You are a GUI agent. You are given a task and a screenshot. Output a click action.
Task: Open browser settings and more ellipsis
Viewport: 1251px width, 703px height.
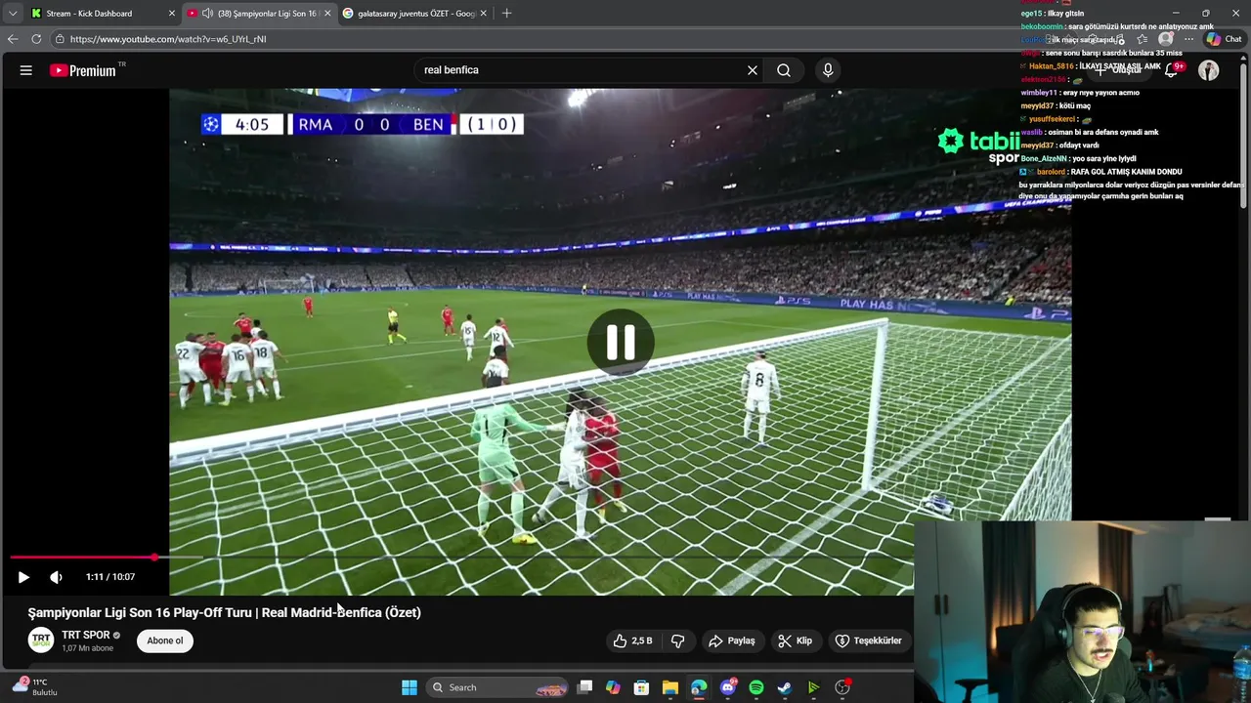point(1188,39)
